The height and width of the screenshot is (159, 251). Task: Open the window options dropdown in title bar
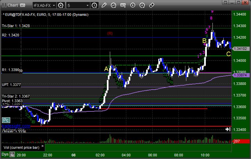pos(226,2)
